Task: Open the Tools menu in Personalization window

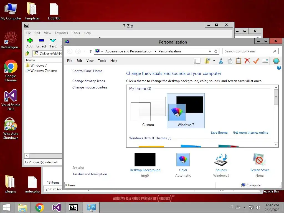Action: [x=102, y=61]
